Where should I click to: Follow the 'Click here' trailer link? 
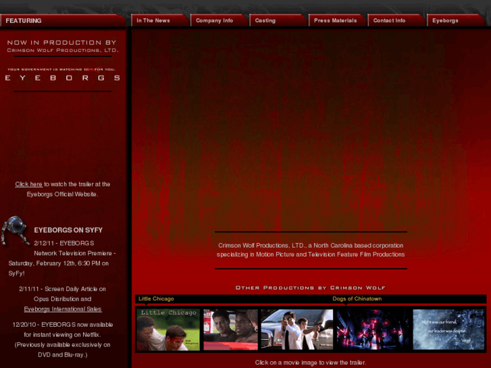tap(28, 184)
